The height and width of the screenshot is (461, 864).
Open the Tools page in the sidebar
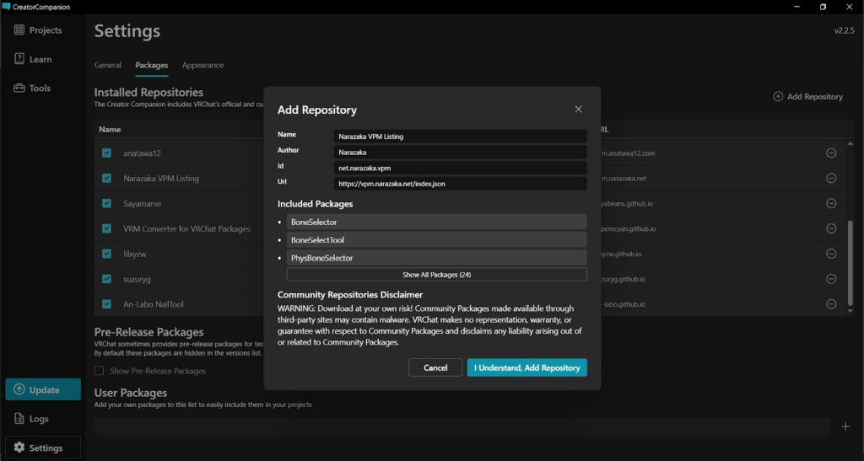coord(33,88)
